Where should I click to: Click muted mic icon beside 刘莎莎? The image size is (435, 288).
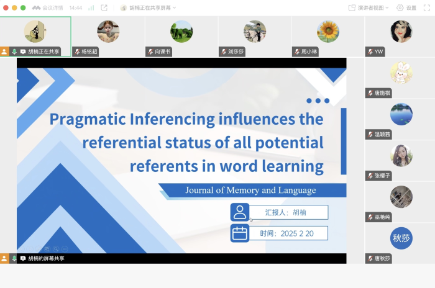click(x=224, y=52)
